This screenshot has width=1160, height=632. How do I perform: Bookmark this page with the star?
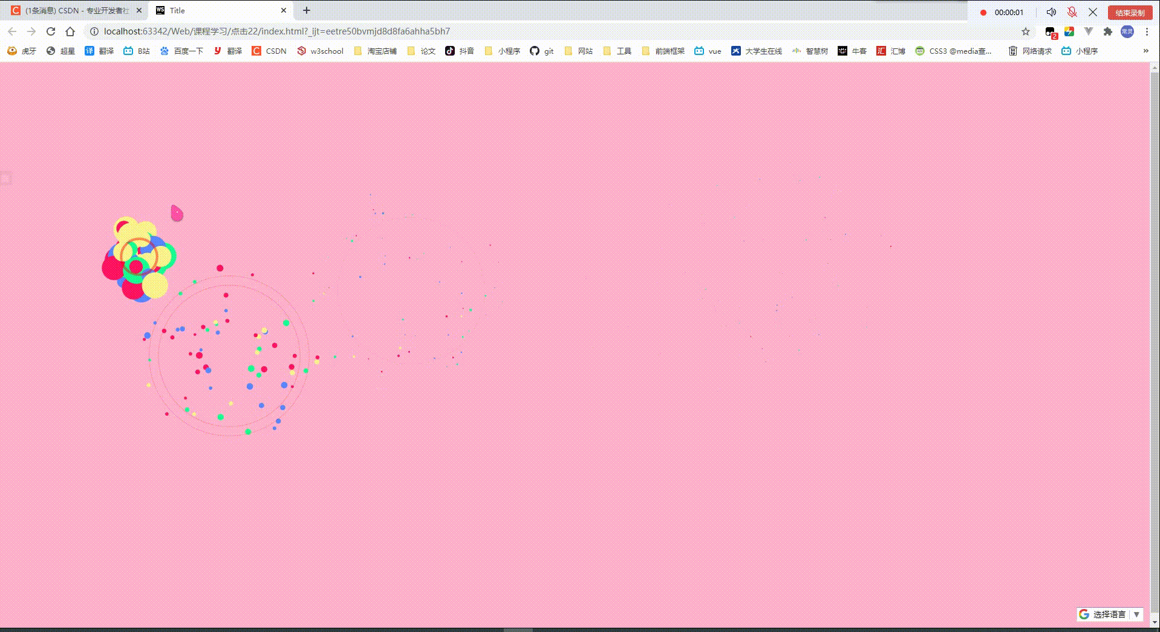(1026, 31)
